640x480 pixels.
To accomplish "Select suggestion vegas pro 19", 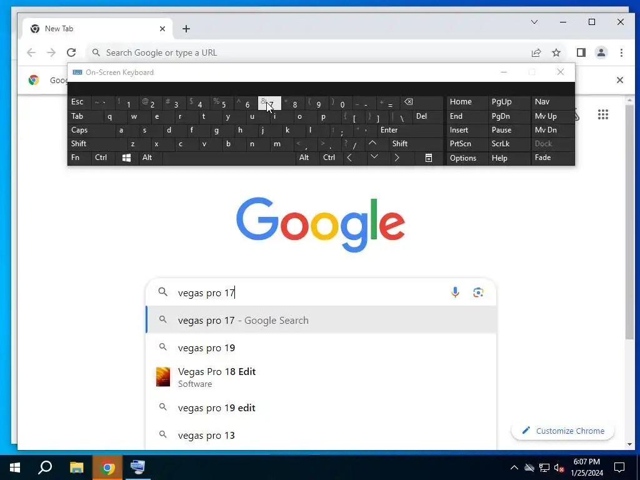I will pos(321,347).
